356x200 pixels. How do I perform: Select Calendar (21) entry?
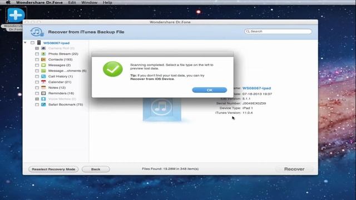(60, 82)
